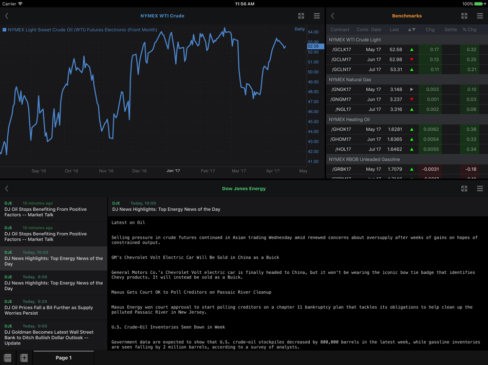This screenshot has height=365, width=488.
Task: Open the chart panel hamburger menu
Action: [316, 15]
